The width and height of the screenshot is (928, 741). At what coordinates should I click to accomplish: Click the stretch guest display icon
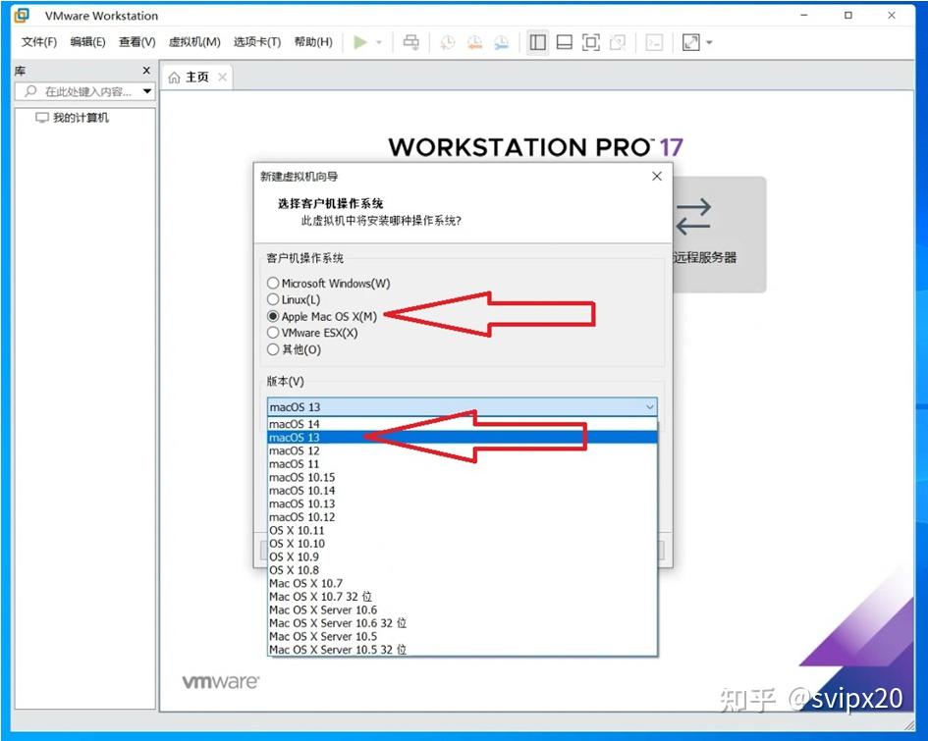[x=690, y=42]
